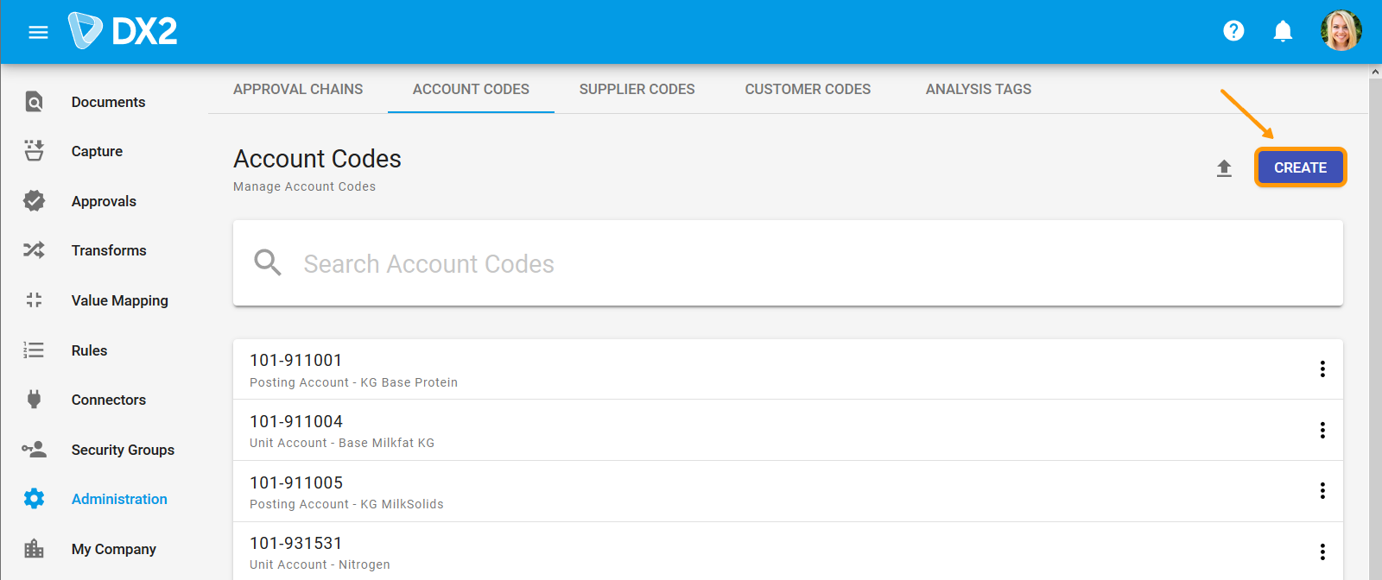Click the Security Groups icon
The image size is (1382, 580).
click(34, 450)
